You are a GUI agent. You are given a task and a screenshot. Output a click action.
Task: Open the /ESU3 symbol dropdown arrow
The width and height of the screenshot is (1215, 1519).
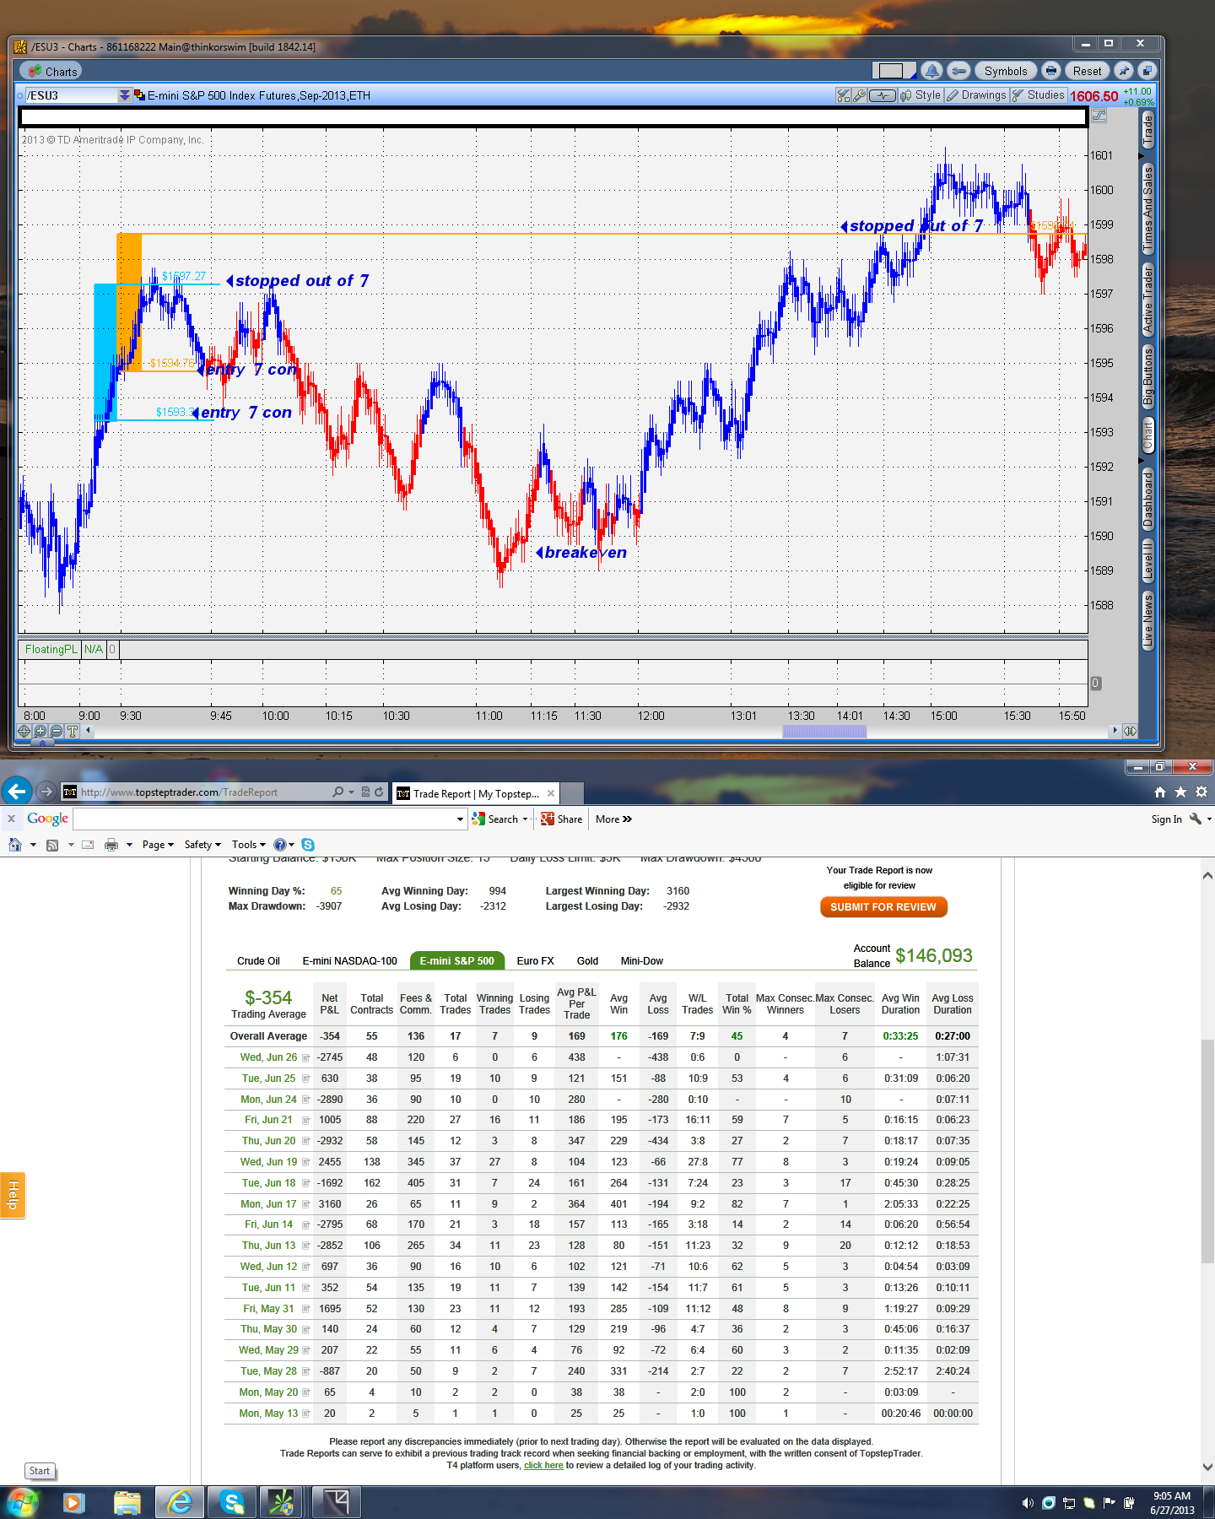124,95
